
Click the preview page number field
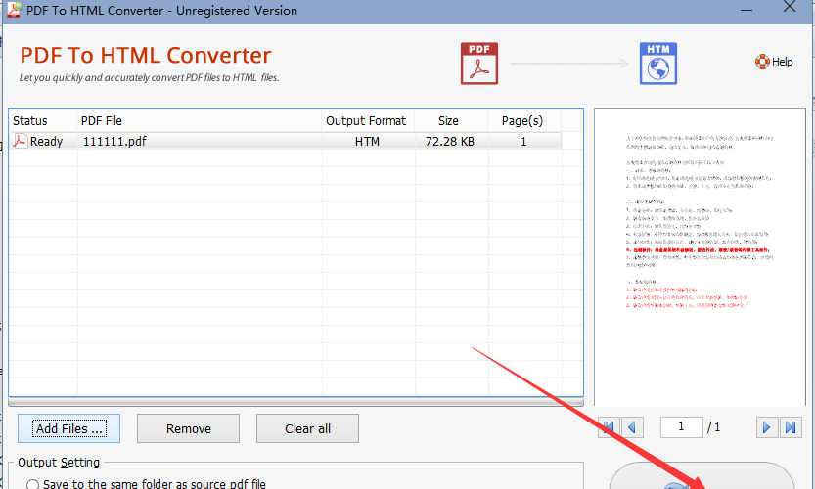[681, 427]
